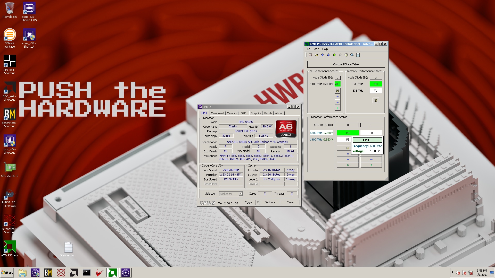Click the blue down arrow in PSCheck toolbar
495x278 pixels.
(x=328, y=55)
